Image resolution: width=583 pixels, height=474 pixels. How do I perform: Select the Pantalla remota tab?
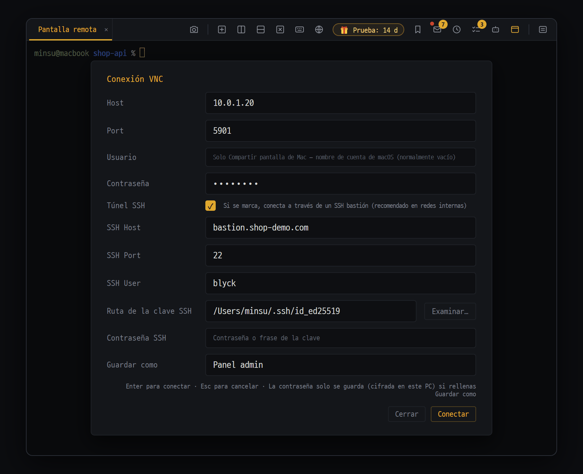(x=67, y=30)
